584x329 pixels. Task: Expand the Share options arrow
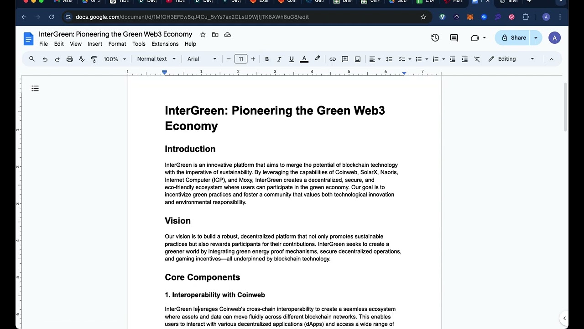[536, 38]
